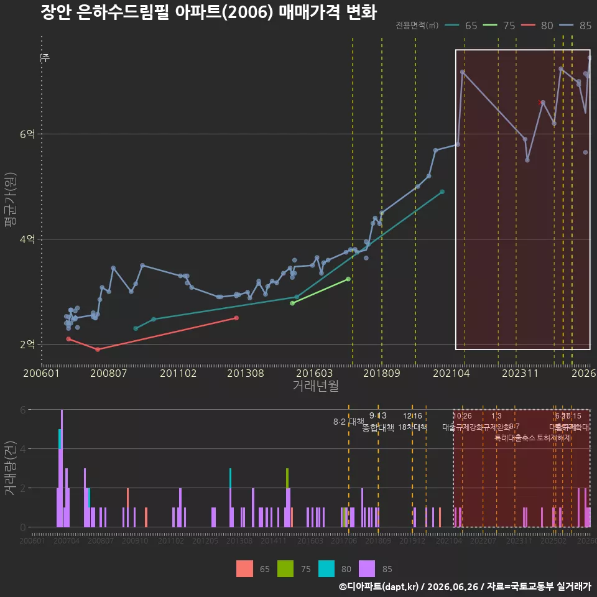Click the 202311 tick label on price chart
The width and height of the screenshot is (597, 597).
[520, 373]
